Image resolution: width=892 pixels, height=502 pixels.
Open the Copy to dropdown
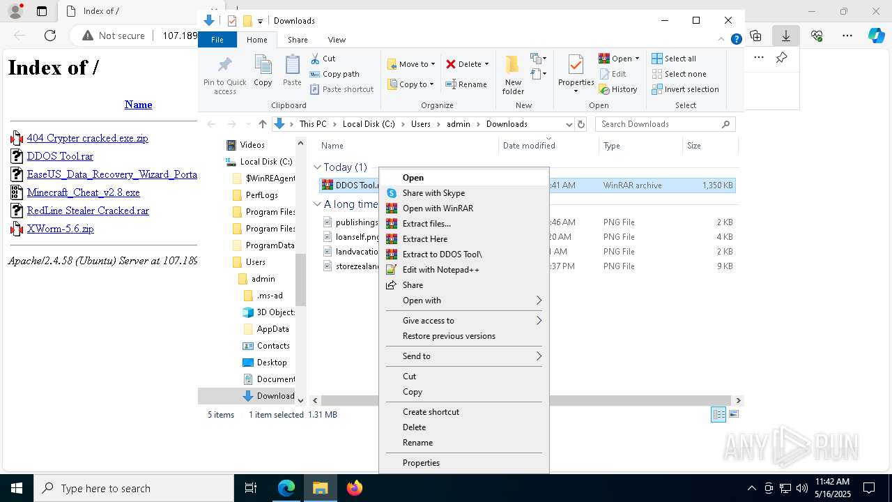(411, 84)
